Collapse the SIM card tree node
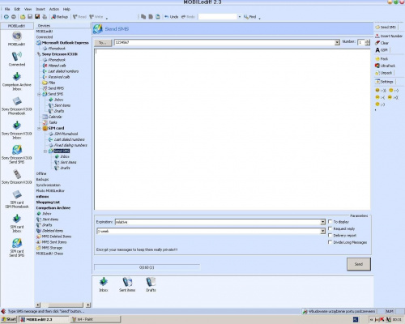 point(39,129)
